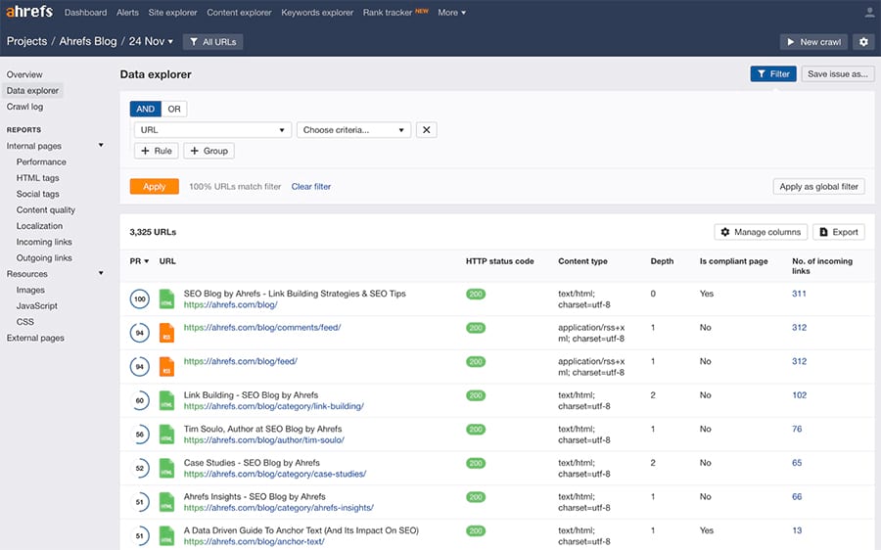The height and width of the screenshot is (550, 881).
Task: Click the RSS icon for comments feed
Action: pyautogui.click(x=166, y=333)
